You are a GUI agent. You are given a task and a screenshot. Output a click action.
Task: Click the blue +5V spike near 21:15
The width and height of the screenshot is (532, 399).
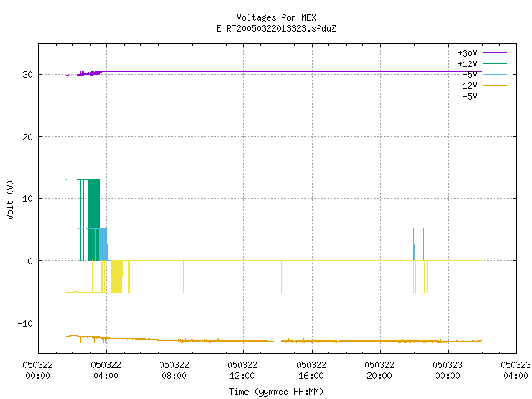[x=401, y=244]
